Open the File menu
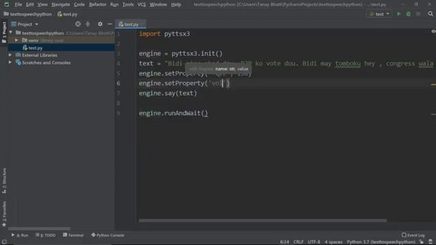The width and height of the screenshot is (436, 245). click(18, 5)
